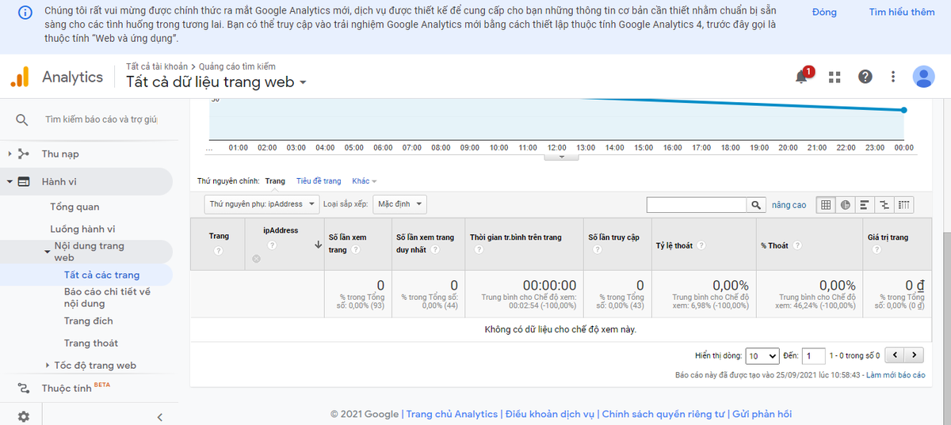Go to next page of rows
Image resolution: width=951 pixels, height=425 pixels.
[915, 355]
